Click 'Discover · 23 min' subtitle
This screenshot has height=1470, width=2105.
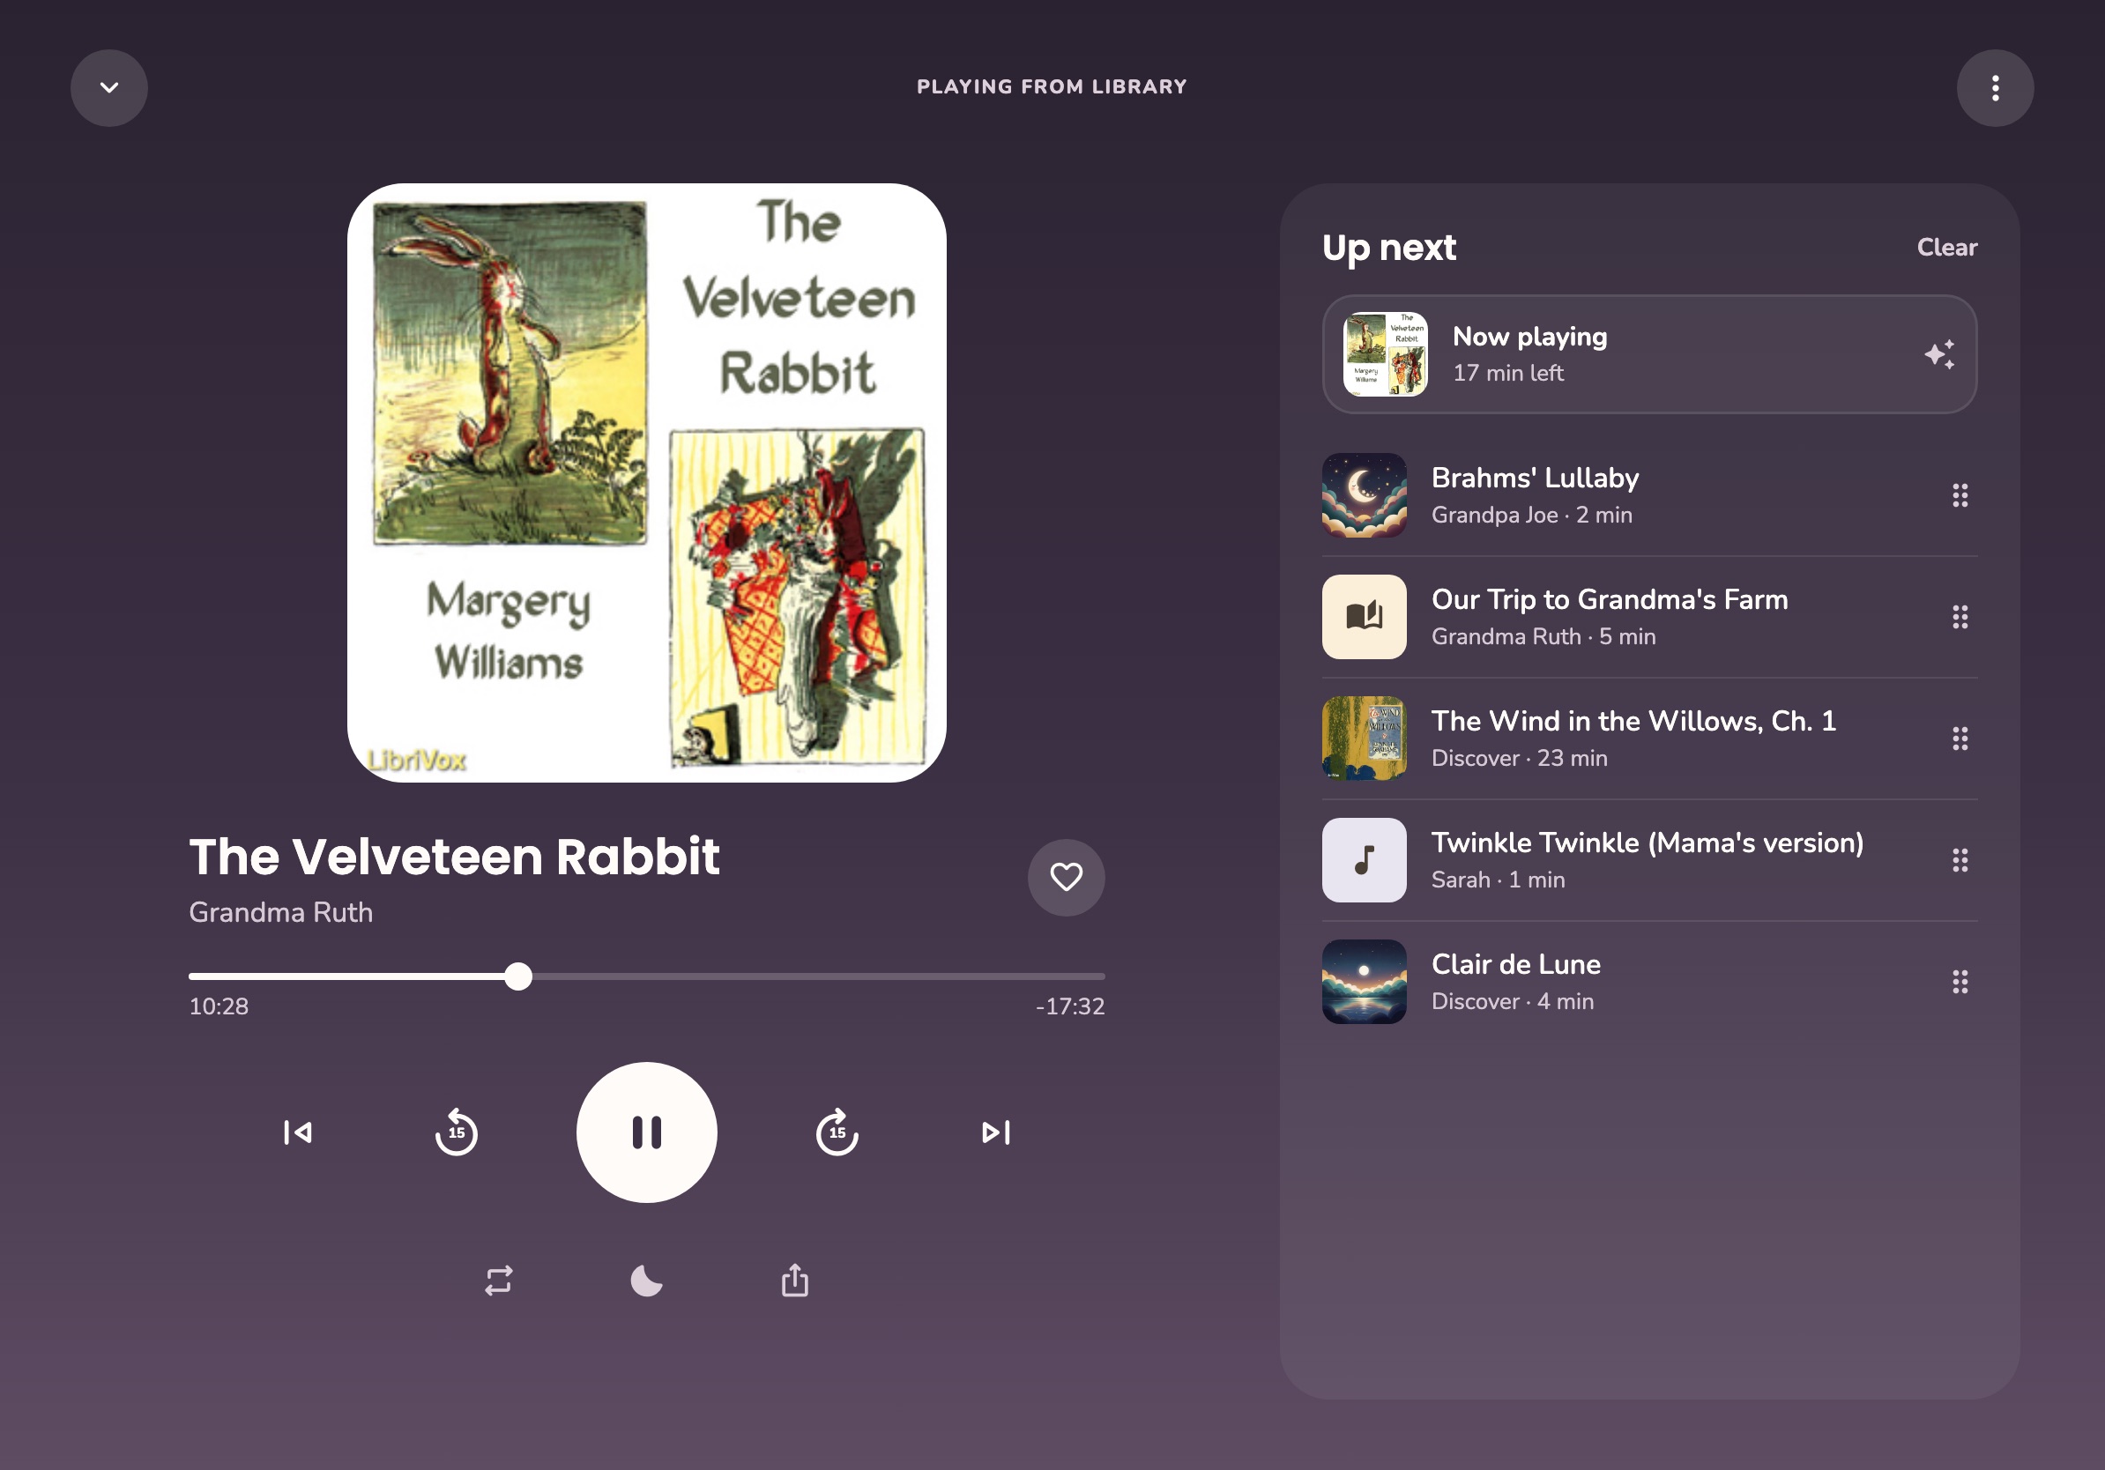[1519, 758]
